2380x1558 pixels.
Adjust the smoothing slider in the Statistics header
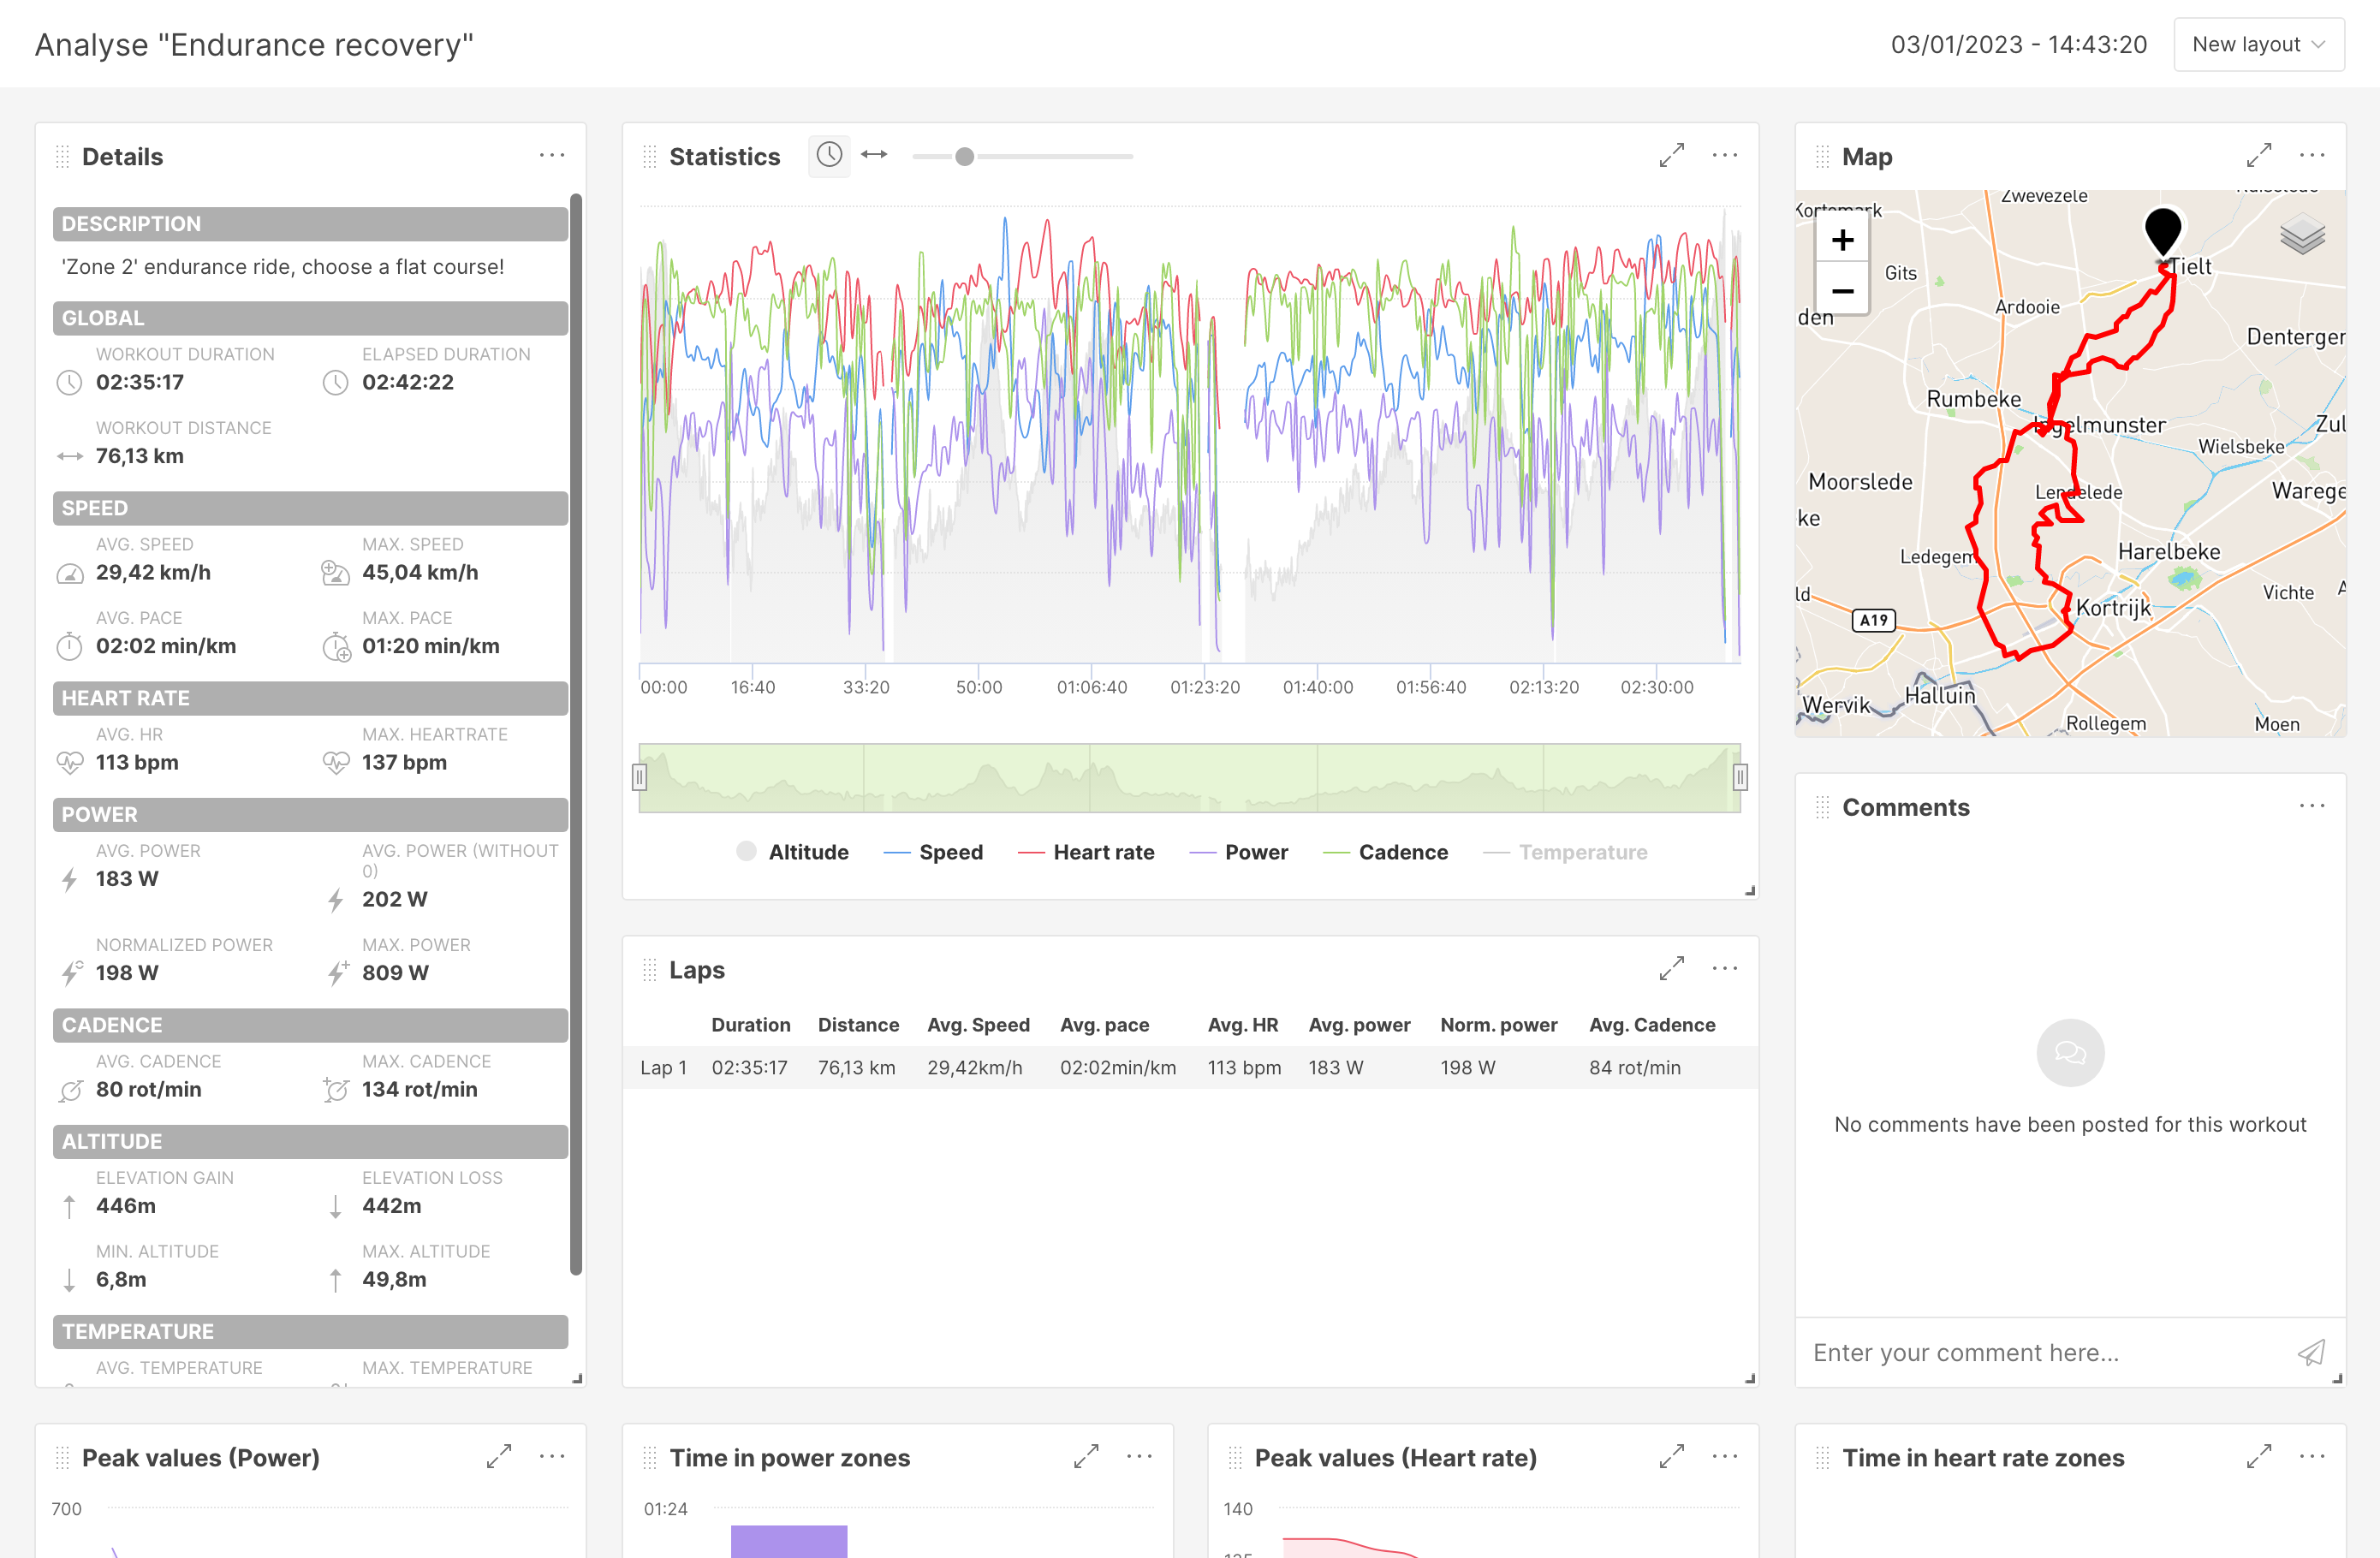point(963,156)
